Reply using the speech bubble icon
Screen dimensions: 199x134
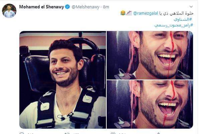point(22,133)
